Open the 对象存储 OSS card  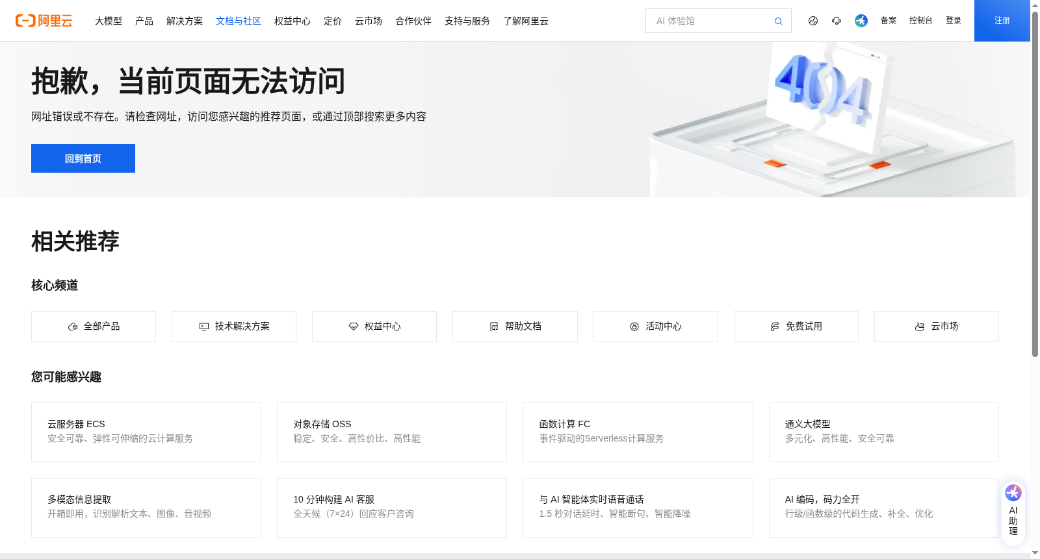click(x=392, y=432)
